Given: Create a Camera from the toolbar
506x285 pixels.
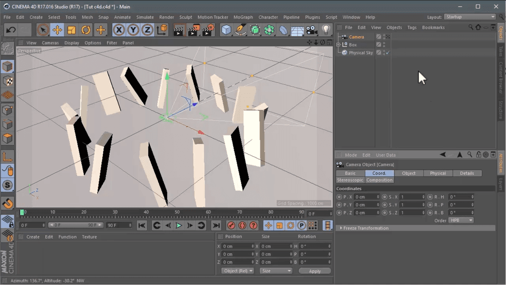Looking at the screenshot, I should pos(311,30).
